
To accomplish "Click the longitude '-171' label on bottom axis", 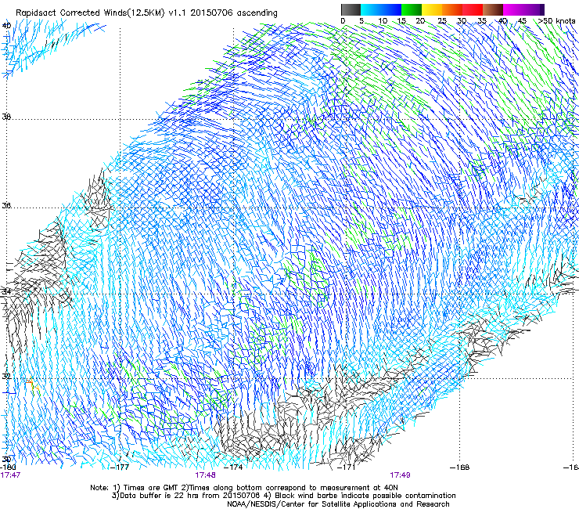I will 347,467.
